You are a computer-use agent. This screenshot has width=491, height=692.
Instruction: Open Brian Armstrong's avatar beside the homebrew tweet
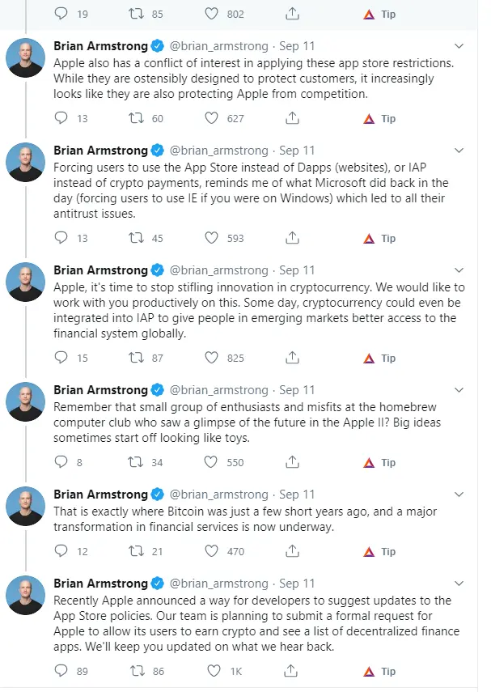25,401
